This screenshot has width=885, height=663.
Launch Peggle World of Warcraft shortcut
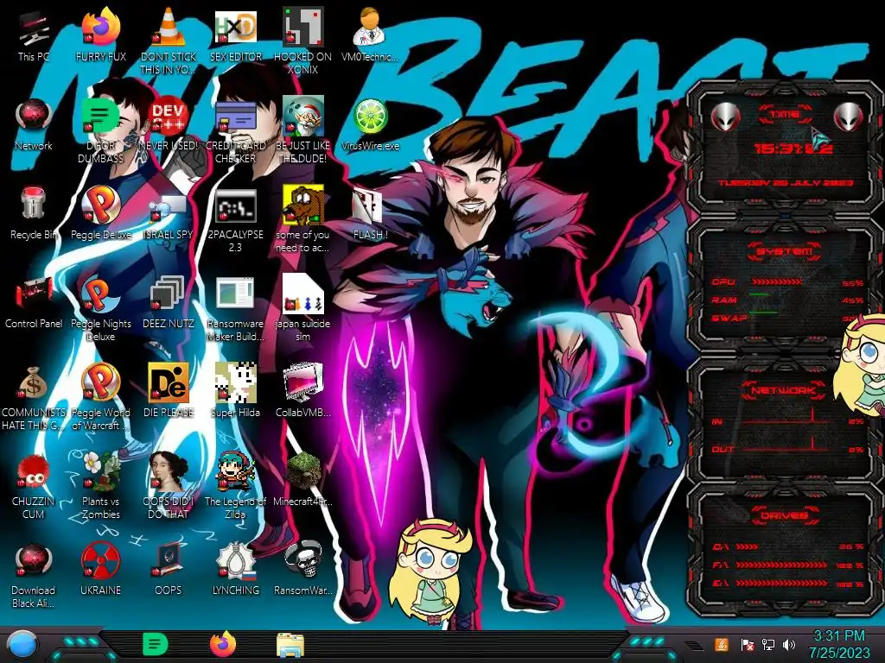tap(101, 382)
